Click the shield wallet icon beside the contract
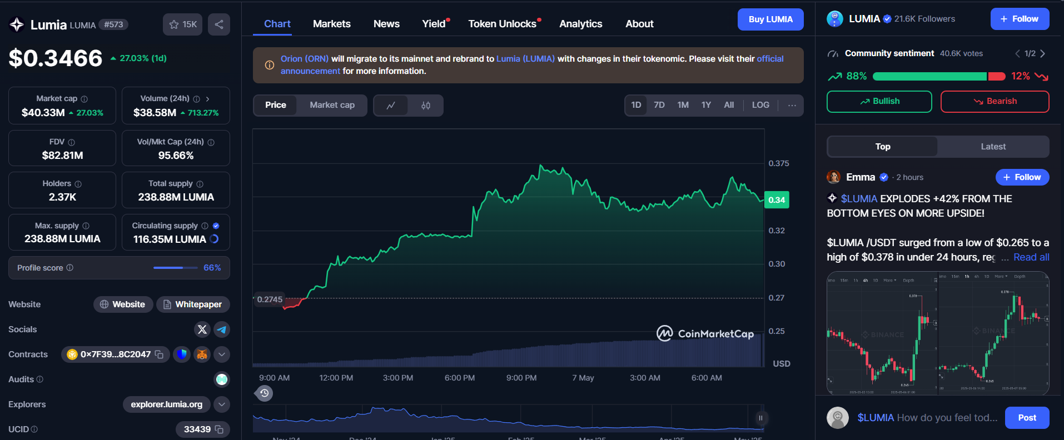The width and height of the screenshot is (1064, 440). coord(182,354)
